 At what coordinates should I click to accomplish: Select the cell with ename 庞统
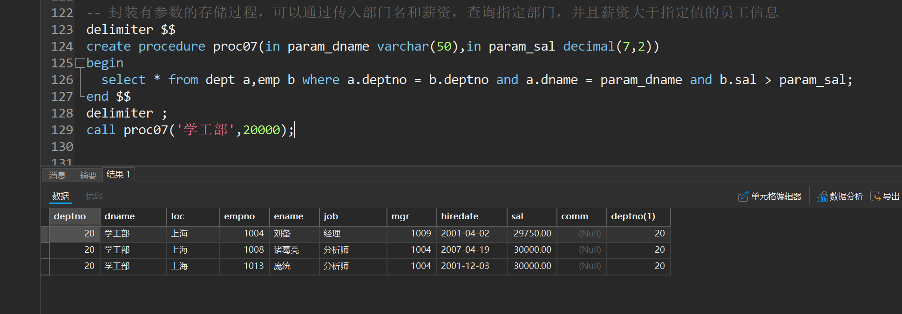pos(294,266)
